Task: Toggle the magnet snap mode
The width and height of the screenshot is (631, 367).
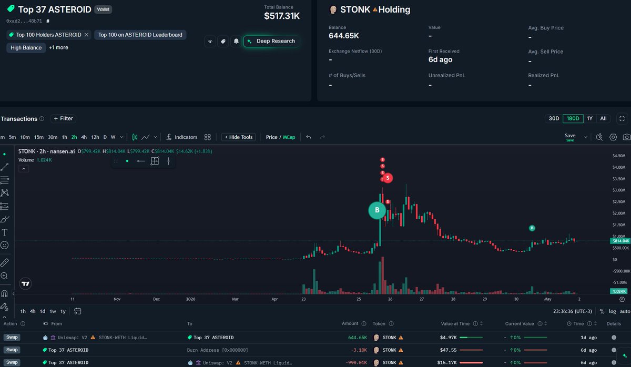Action: click(5, 293)
